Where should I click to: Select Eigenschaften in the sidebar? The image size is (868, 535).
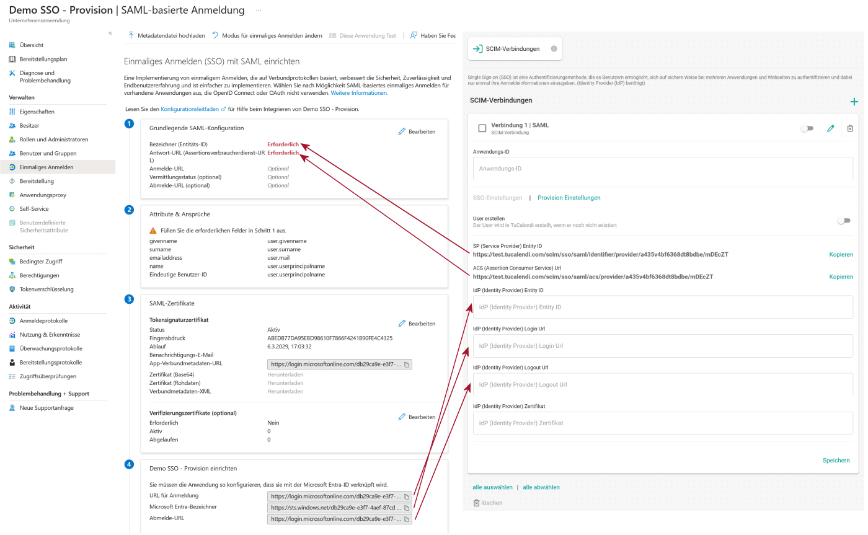point(37,112)
